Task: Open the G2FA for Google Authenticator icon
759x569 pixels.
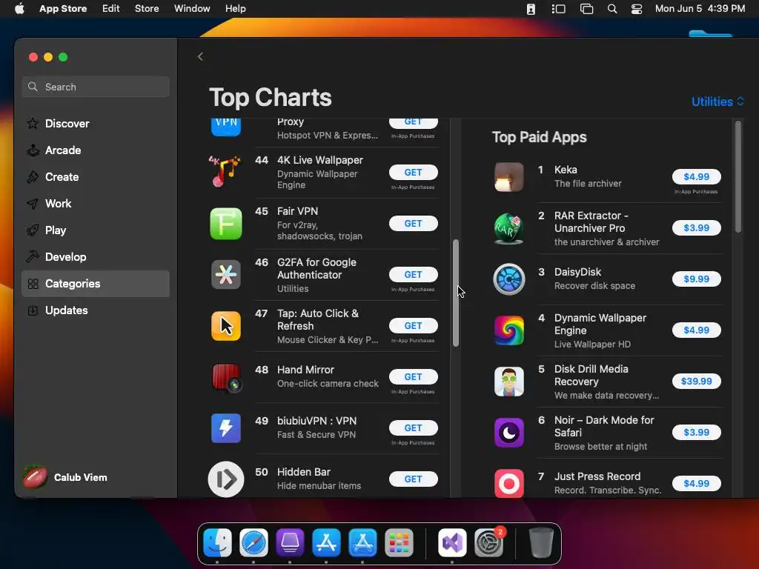Action: pos(225,274)
